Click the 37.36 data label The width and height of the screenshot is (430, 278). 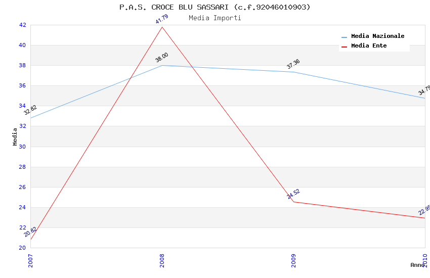(293, 64)
